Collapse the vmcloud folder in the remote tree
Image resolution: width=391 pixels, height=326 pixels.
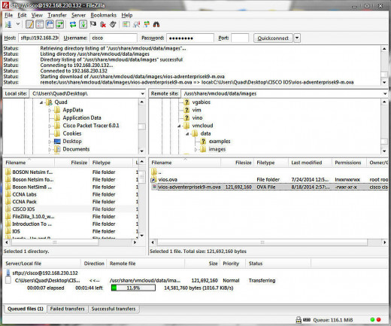(179, 126)
